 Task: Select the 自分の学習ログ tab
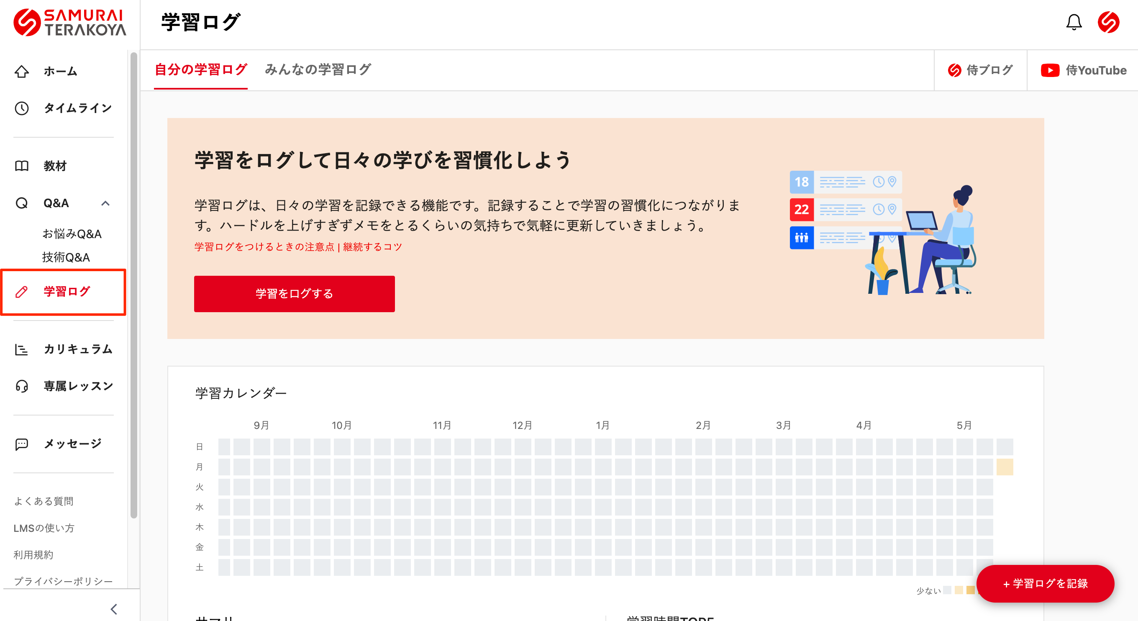(x=200, y=70)
